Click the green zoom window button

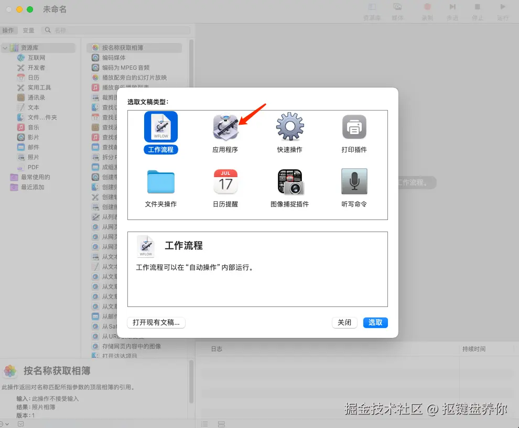30,9
